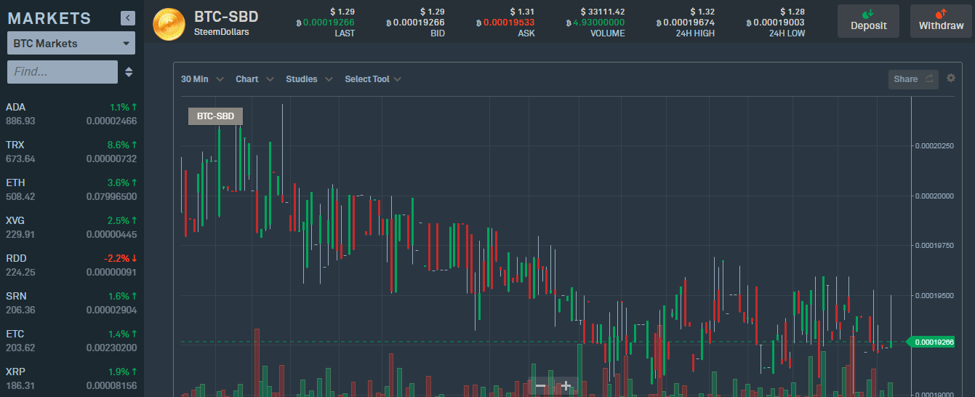The height and width of the screenshot is (397, 975).
Task: Click the Withdraw button
Action: click(941, 21)
